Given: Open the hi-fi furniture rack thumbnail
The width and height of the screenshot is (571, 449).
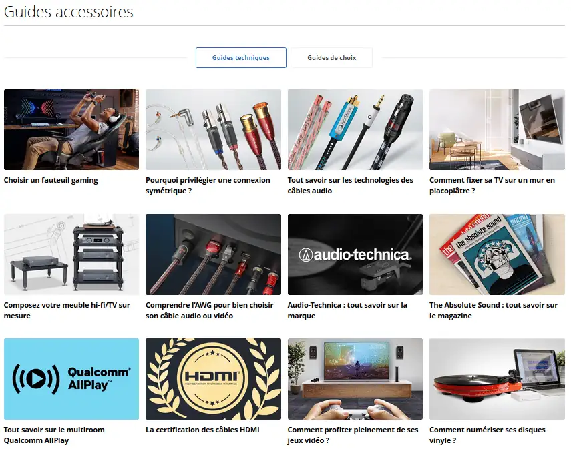Looking at the screenshot, I should [x=71, y=254].
